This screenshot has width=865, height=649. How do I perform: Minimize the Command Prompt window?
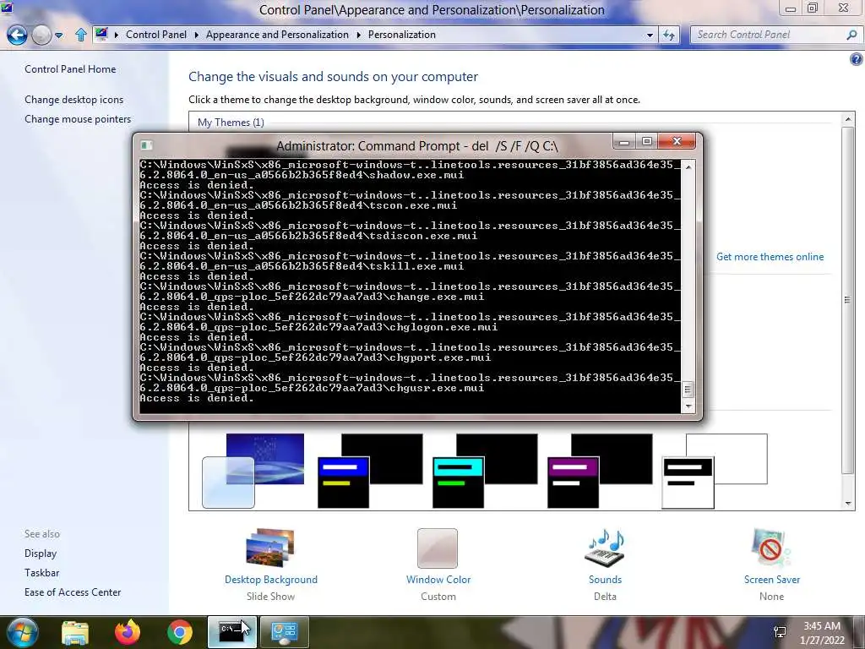[x=624, y=142]
